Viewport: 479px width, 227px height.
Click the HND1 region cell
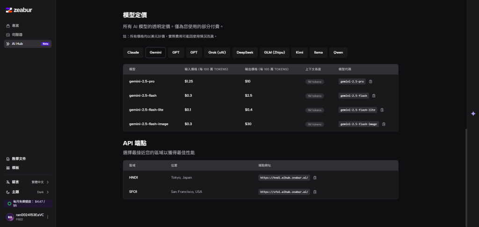point(133,177)
